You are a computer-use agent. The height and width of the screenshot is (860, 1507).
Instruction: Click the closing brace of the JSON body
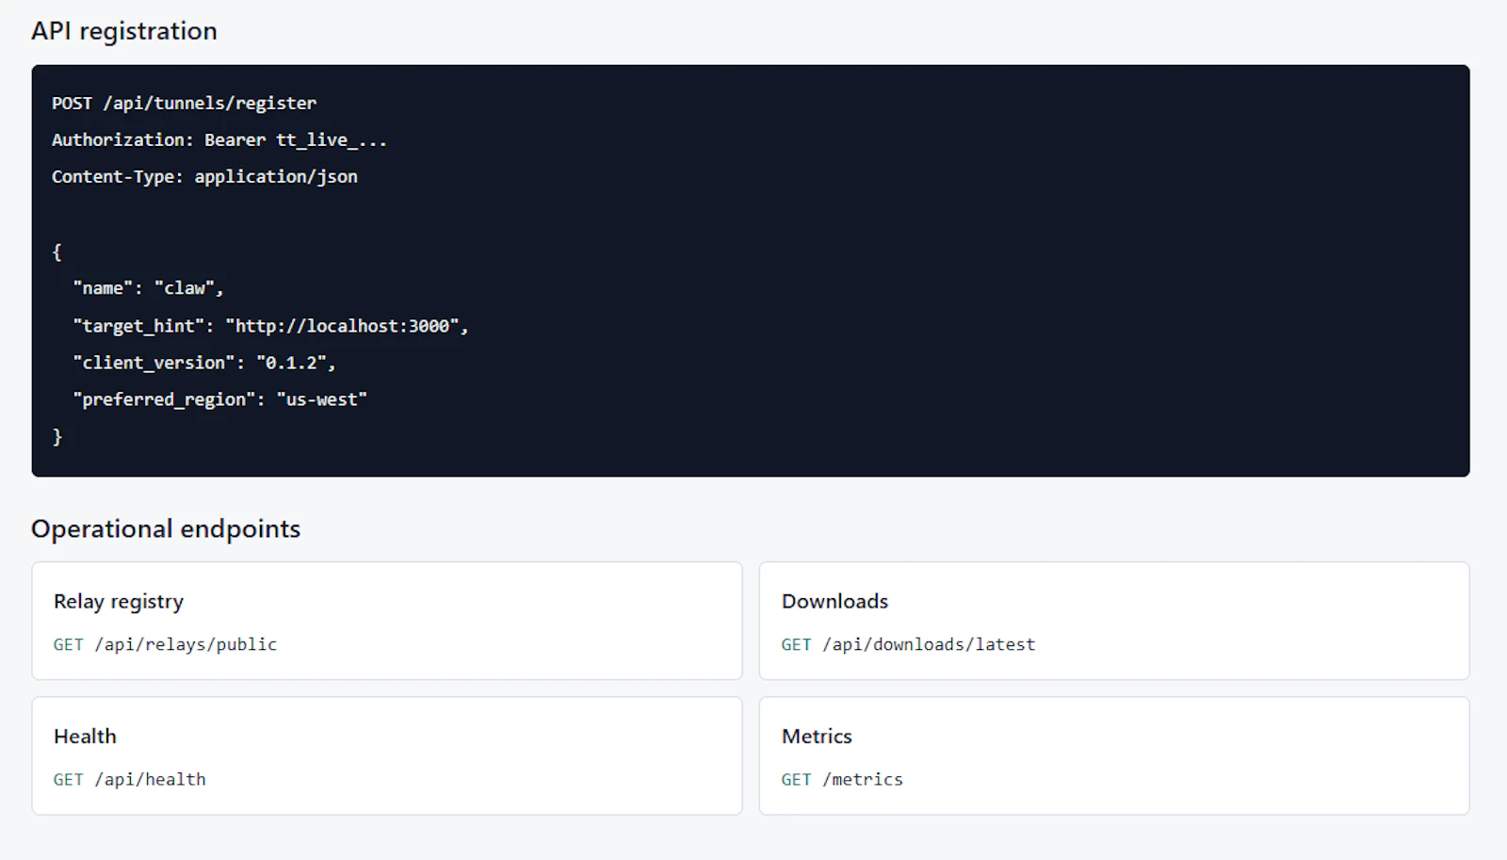pyautogui.click(x=57, y=436)
